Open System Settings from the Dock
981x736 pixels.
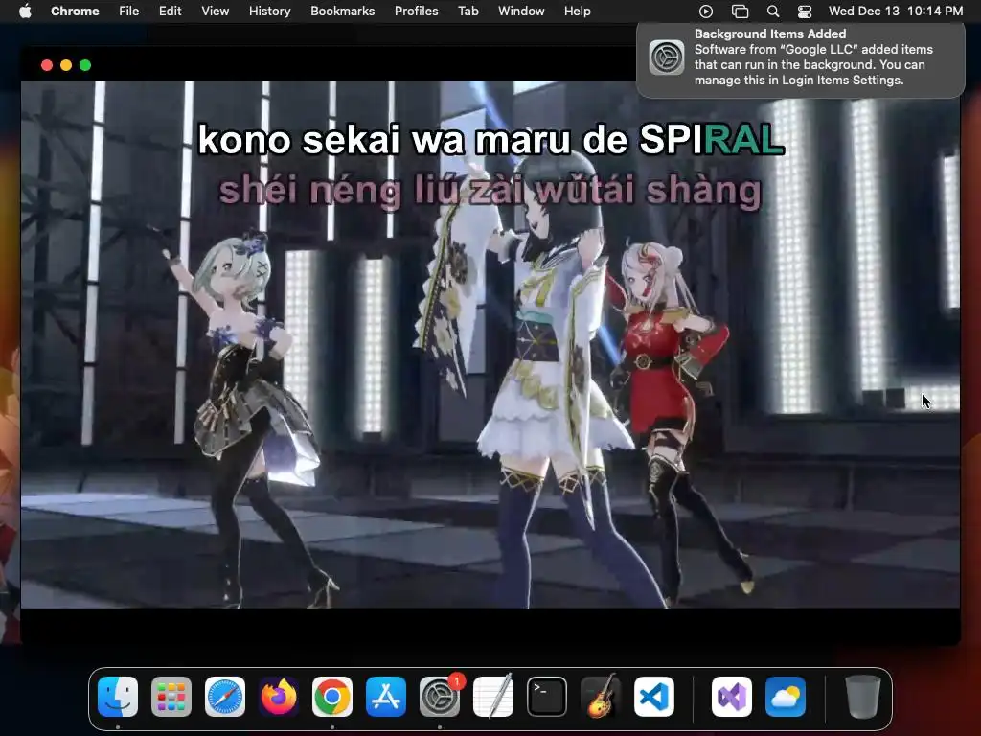point(440,697)
